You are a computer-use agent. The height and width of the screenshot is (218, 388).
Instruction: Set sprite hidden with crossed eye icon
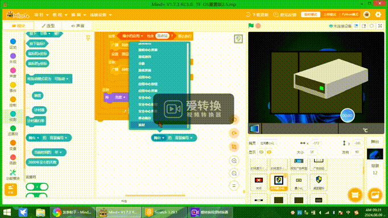pyautogui.click(x=269, y=152)
